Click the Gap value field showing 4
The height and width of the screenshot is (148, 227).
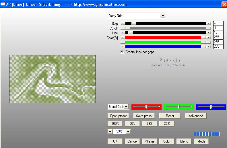pos(218,23)
